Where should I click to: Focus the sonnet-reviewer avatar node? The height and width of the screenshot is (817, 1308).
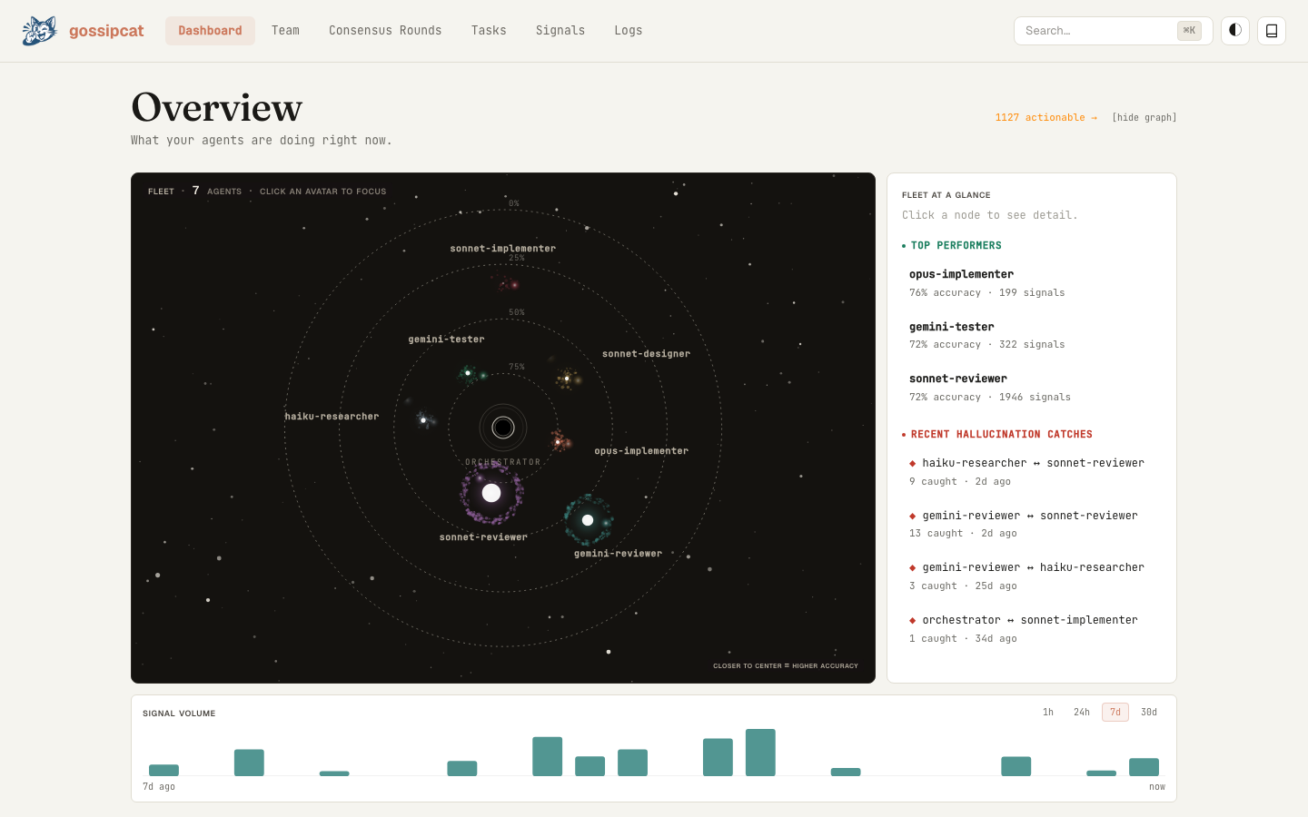(491, 493)
